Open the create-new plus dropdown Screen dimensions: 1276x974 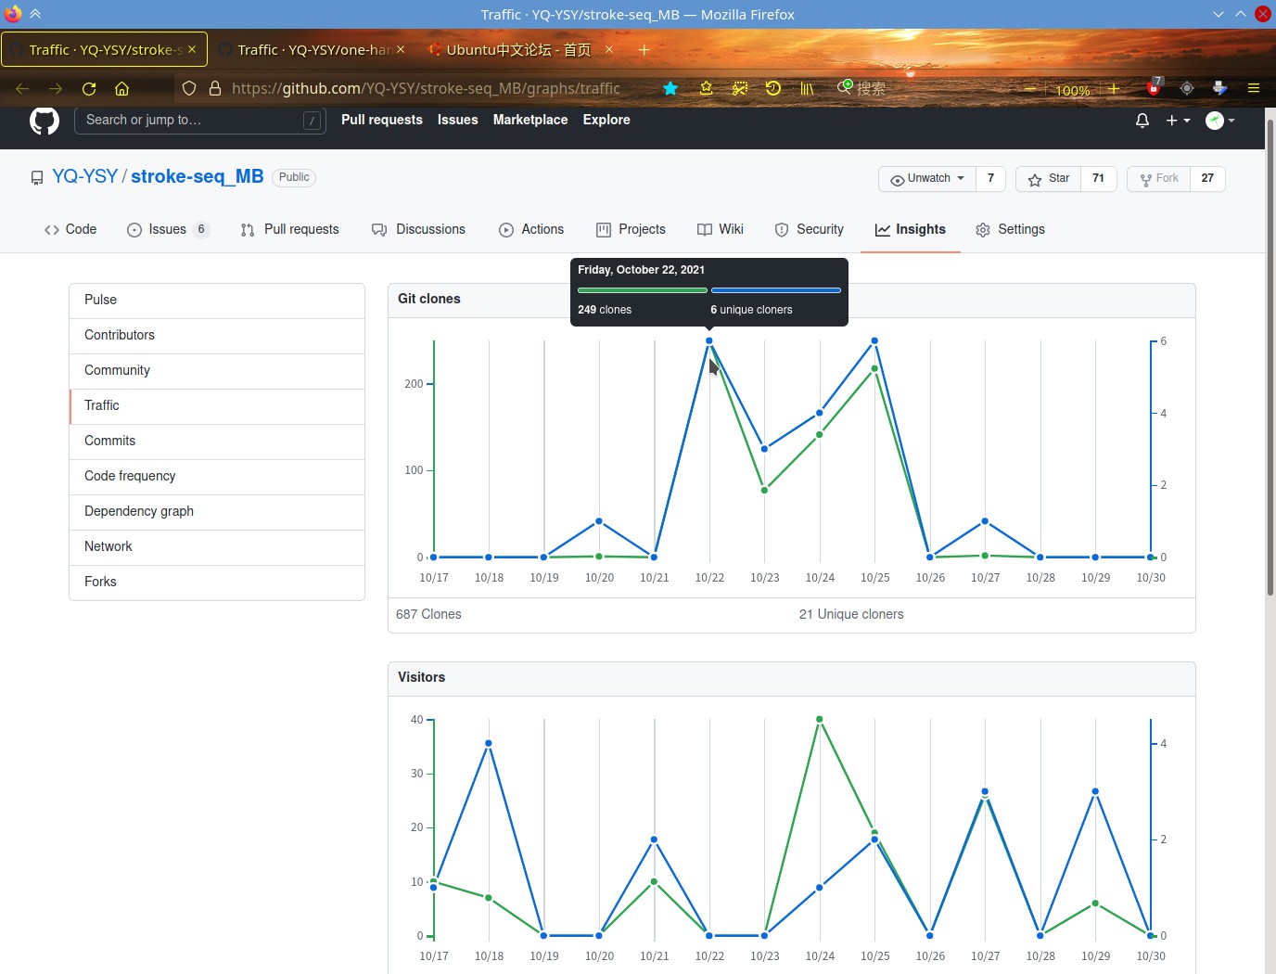[x=1178, y=121]
